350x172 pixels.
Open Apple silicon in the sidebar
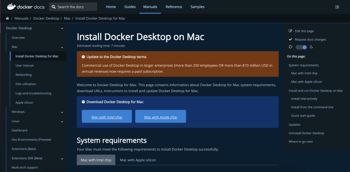(x=24, y=103)
